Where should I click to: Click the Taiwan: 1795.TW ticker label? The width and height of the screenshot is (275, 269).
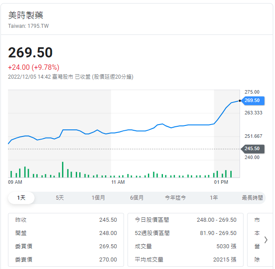28,26
